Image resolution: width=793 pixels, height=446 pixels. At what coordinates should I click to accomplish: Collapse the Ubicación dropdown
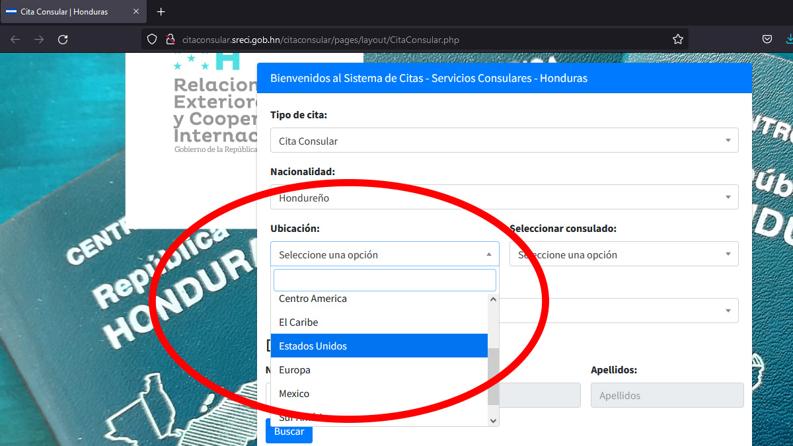coord(385,254)
